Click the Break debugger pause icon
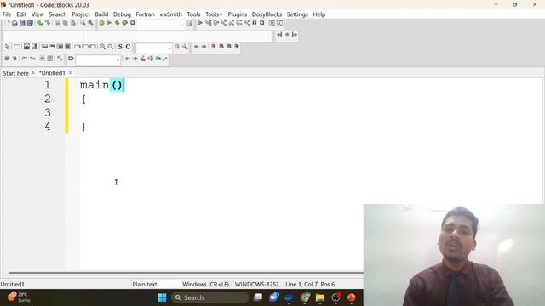Viewport: 545px width, 306px height. coord(255,23)
